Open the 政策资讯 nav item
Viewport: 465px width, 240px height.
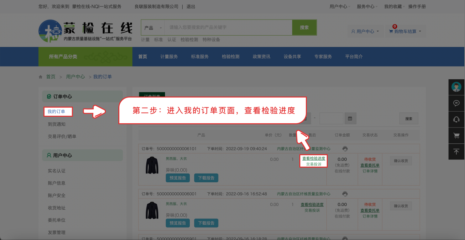point(262,57)
